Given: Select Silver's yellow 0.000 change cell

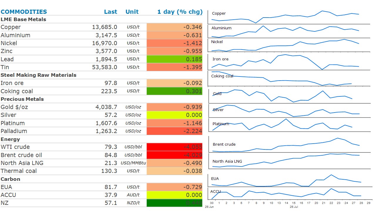Looking at the screenshot, I should [174, 115].
